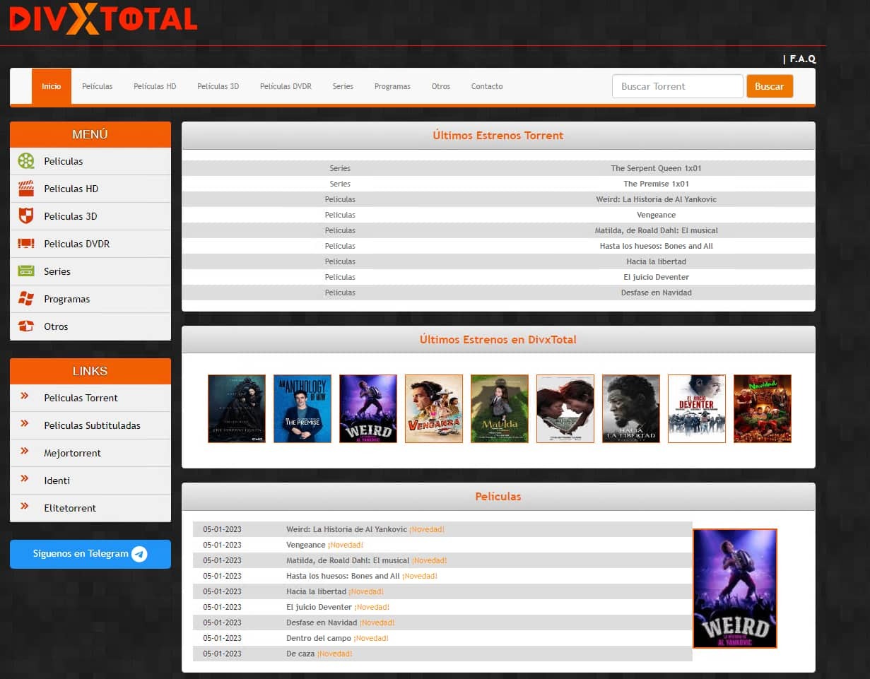Open Películas HD in the top navigation
The image size is (870, 679).
[155, 86]
